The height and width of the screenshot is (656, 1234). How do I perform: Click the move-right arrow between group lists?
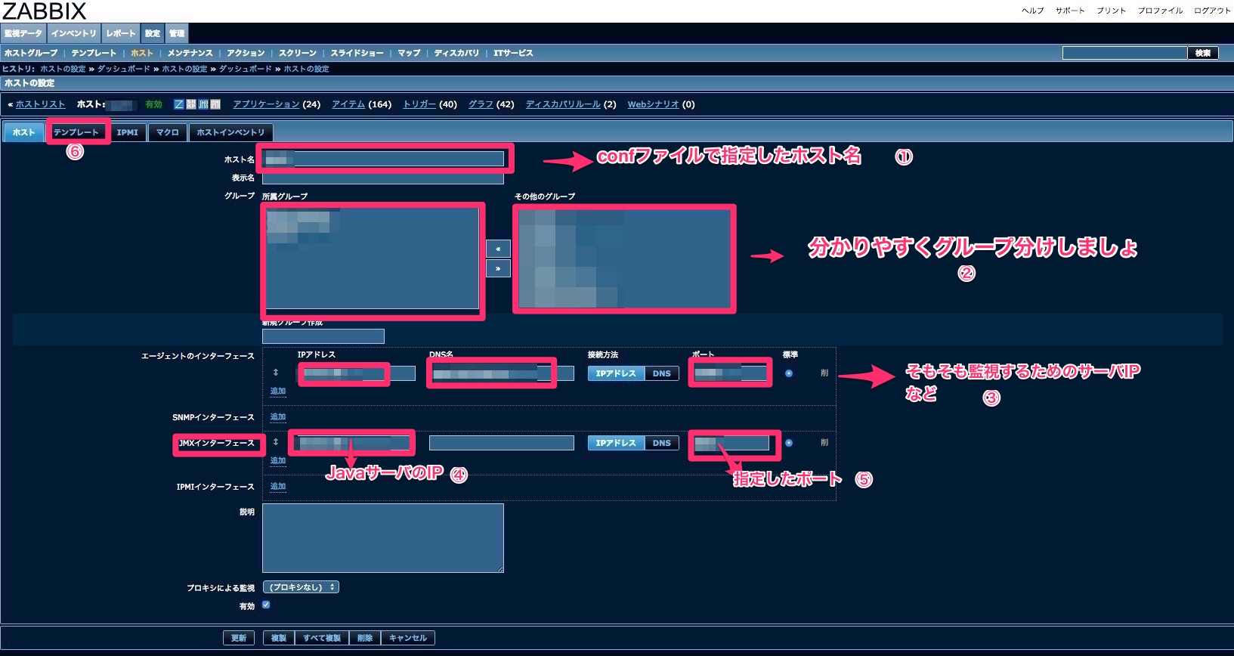[x=498, y=268]
